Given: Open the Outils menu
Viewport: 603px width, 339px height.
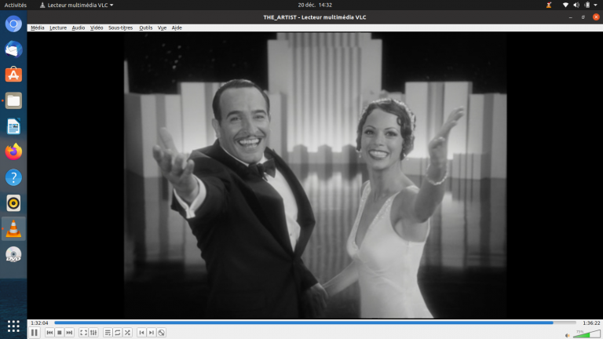Looking at the screenshot, I should (x=145, y=27).
